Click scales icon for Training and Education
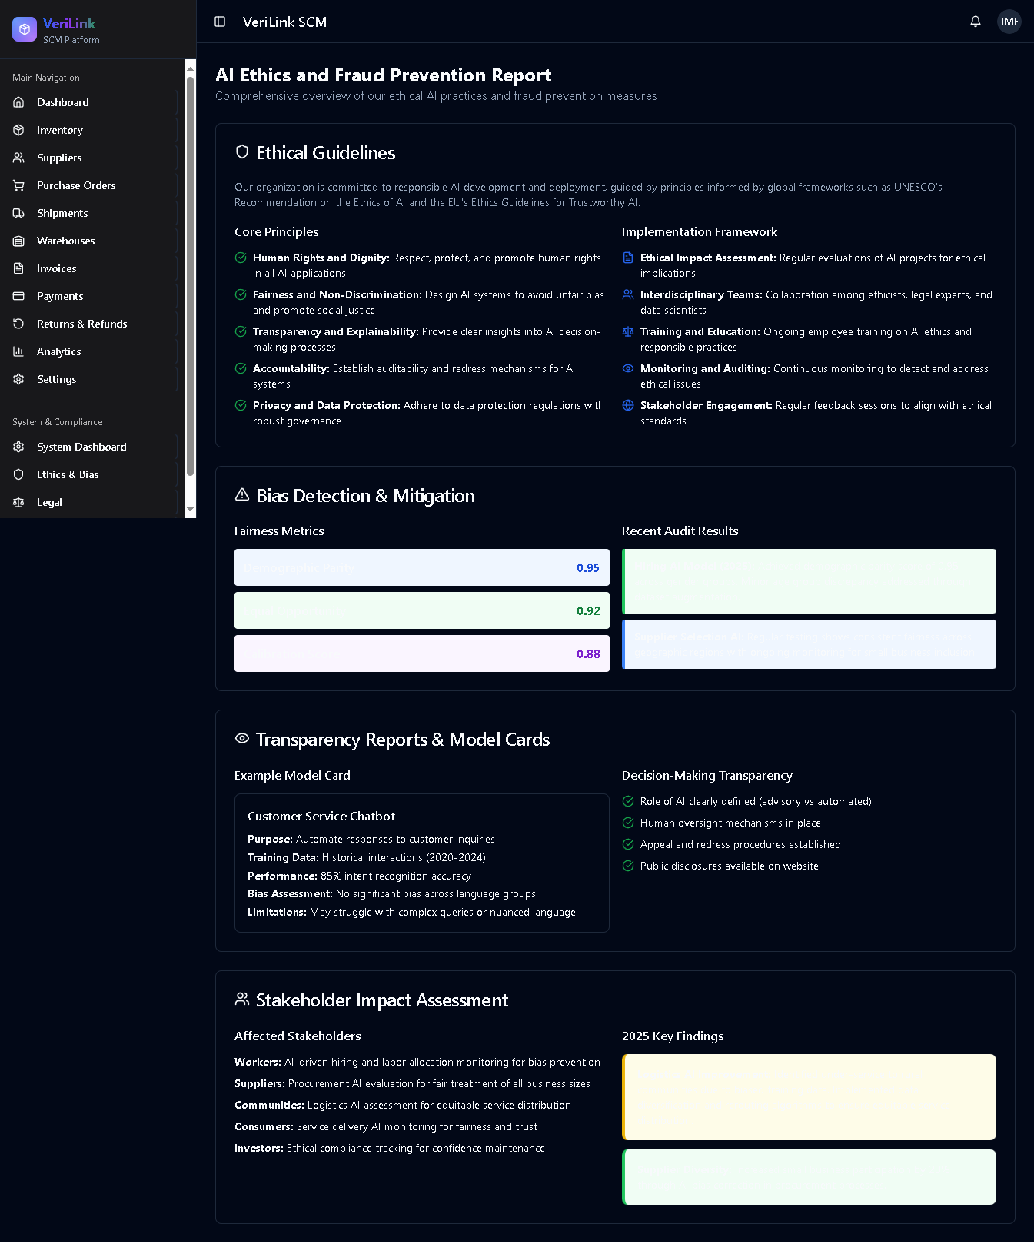 tap(628, 331)
